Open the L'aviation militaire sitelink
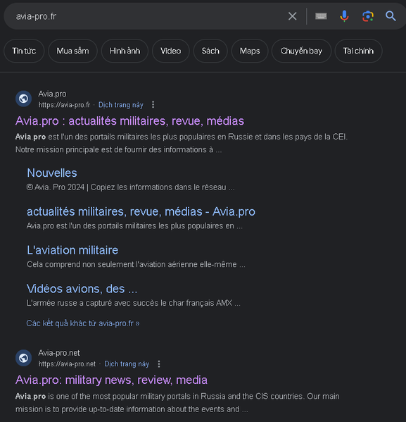The width and height of the screenshot is (406, 422). tap(72, 250)
